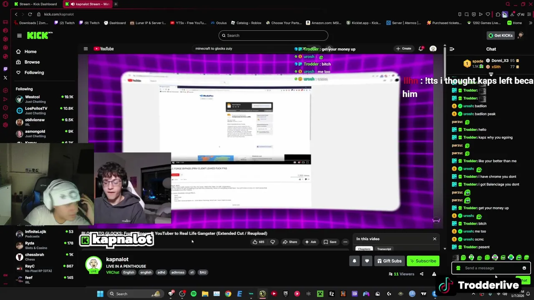Open the YouTube account avatar
Image resolution: width=534 pixels, height=300 pixels.
click(x=433, y=49)
